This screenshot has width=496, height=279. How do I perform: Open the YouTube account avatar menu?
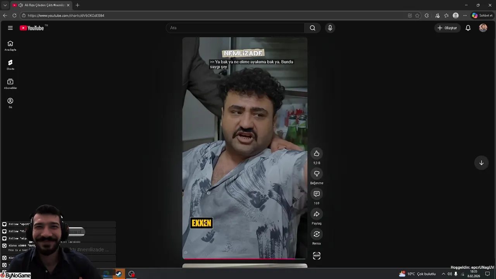(483, 28)
